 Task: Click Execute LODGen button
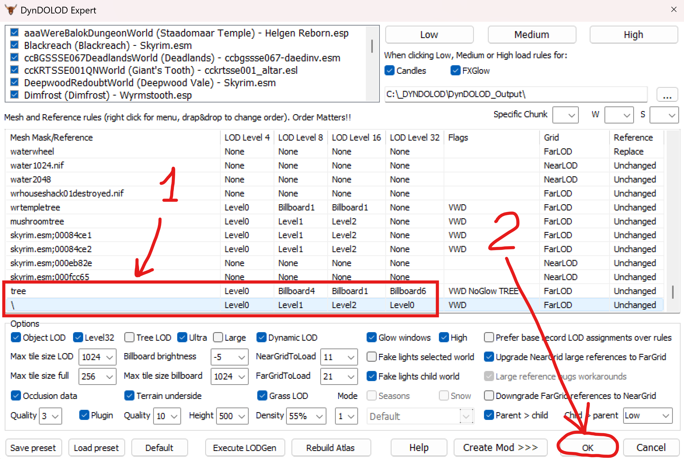(245, 448)
